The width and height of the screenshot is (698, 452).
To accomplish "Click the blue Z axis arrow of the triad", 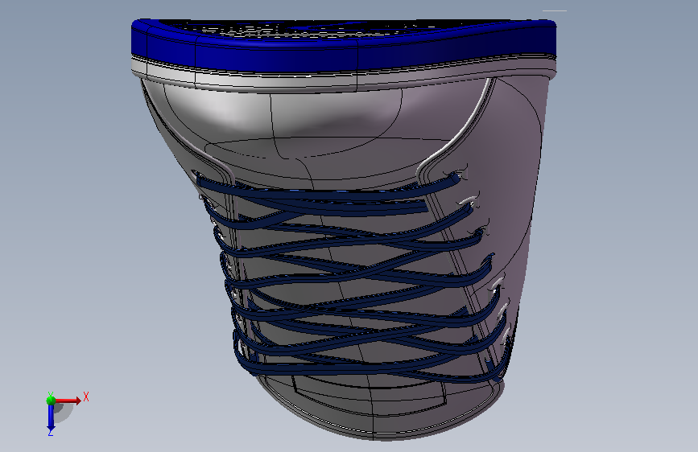I will pyautogui.click(x=51, y=418).
